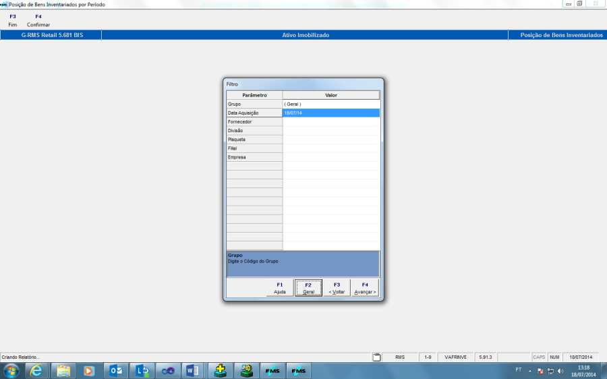Click the Filial value field
This screenshot has height=379, width=607.
coord(331,148)
